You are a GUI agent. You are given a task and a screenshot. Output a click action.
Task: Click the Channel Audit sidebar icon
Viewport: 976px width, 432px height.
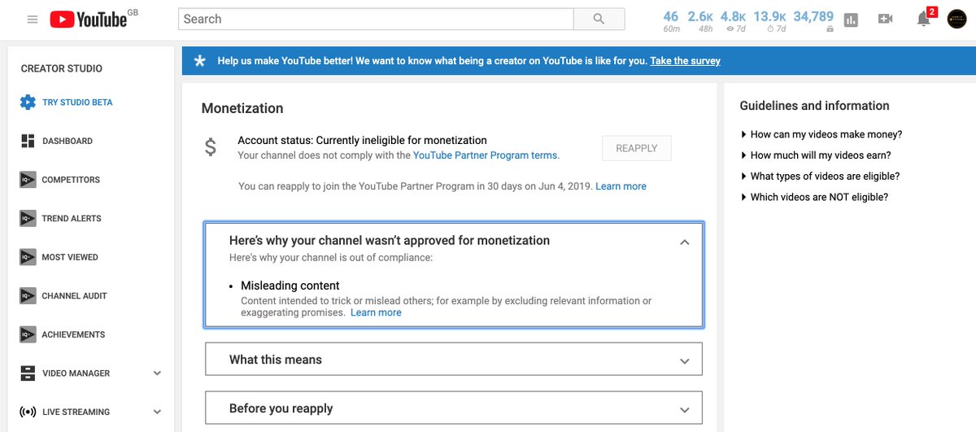pos(28,296)
